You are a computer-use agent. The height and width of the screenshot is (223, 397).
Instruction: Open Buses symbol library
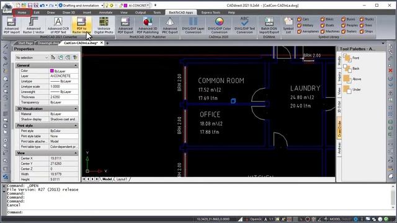(x=349, y=19)
